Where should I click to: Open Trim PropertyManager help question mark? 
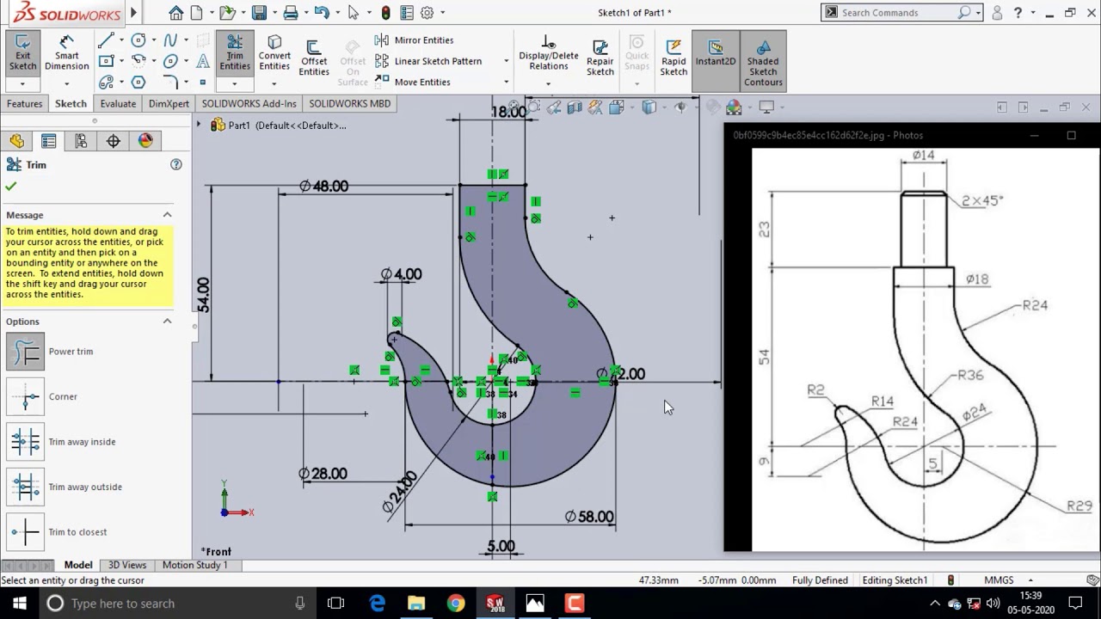pos(176,164)
